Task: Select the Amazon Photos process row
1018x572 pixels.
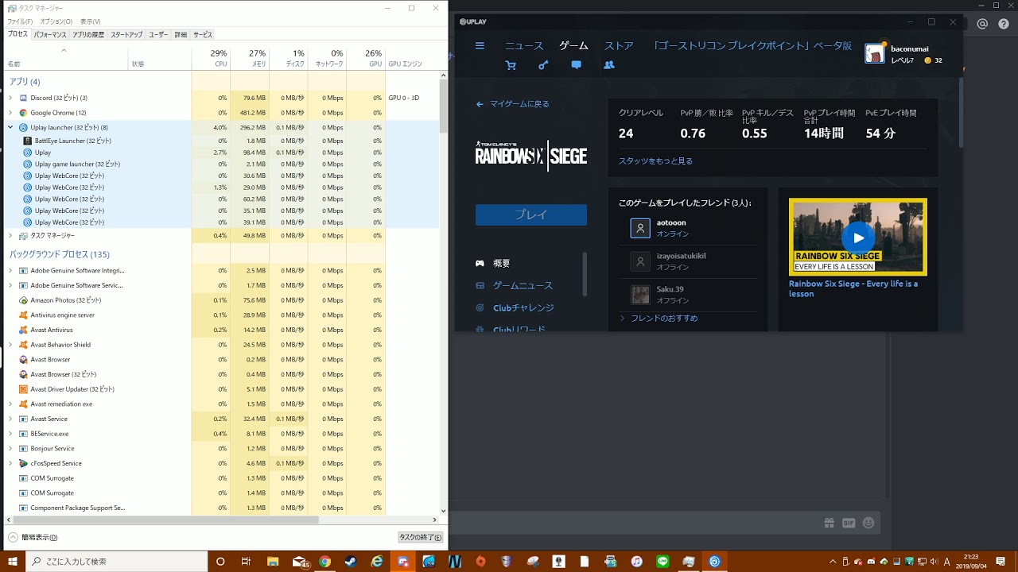Action: (223, 300)
